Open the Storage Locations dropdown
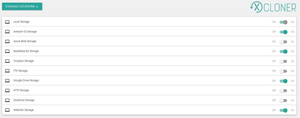The height and width of the screenshot is (118, 300). [22, 6]
